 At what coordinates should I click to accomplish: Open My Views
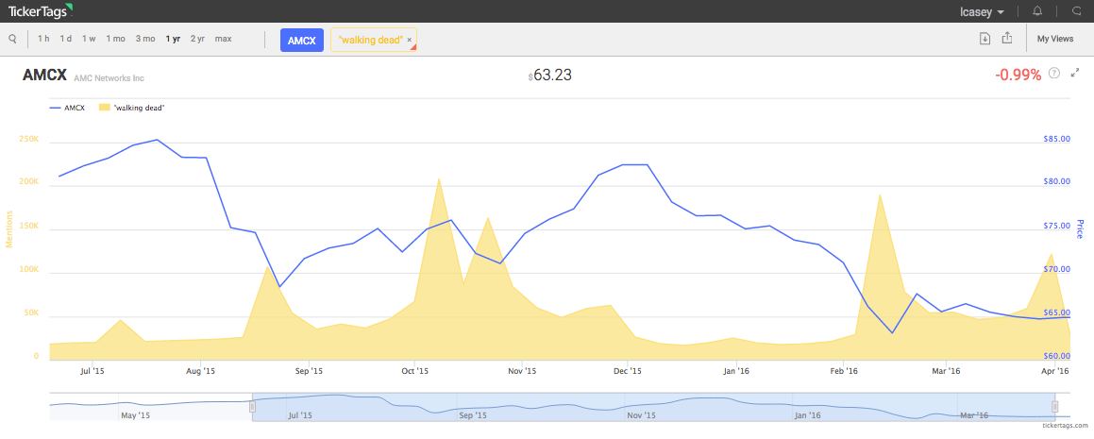click(1055, 39)
